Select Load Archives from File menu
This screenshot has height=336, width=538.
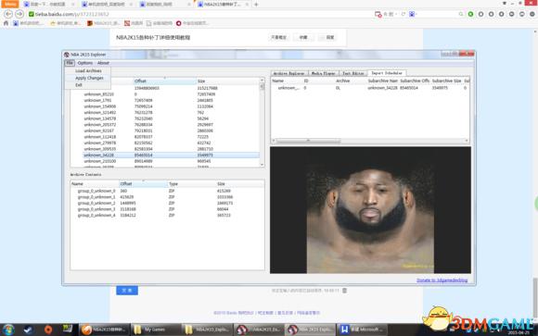pos(88,70)
